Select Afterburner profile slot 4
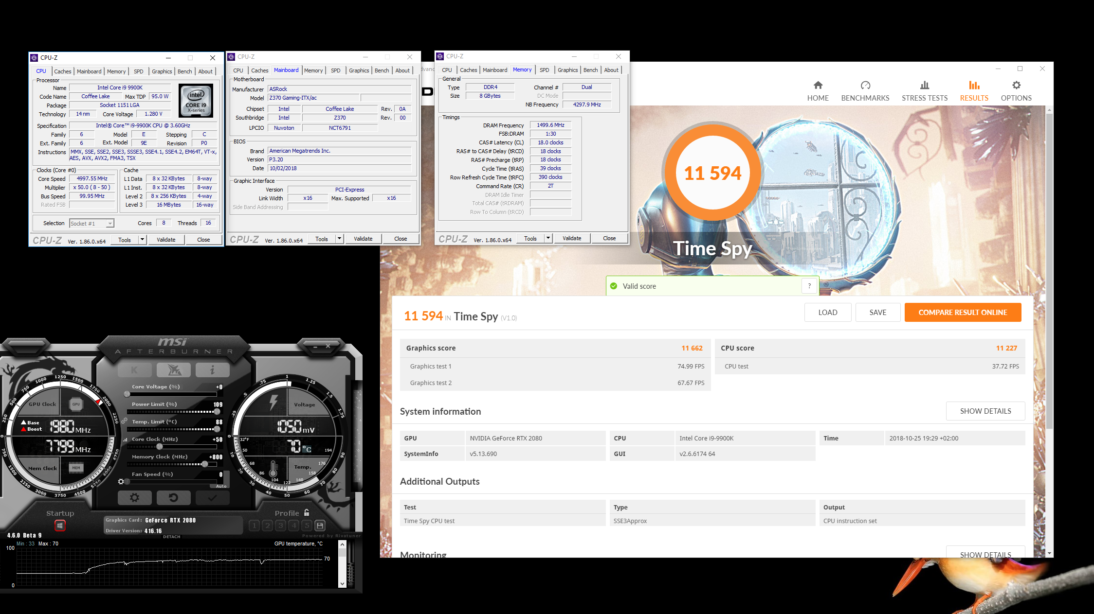1094x614 pixels. (293, 526)
